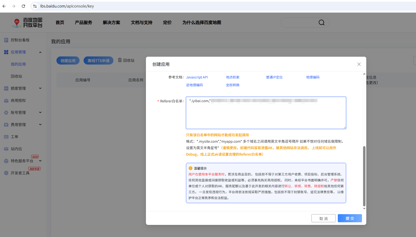The image size is (416, 237).
Task: Open the Javascript API reference link
Action: [x=197, y=77]
